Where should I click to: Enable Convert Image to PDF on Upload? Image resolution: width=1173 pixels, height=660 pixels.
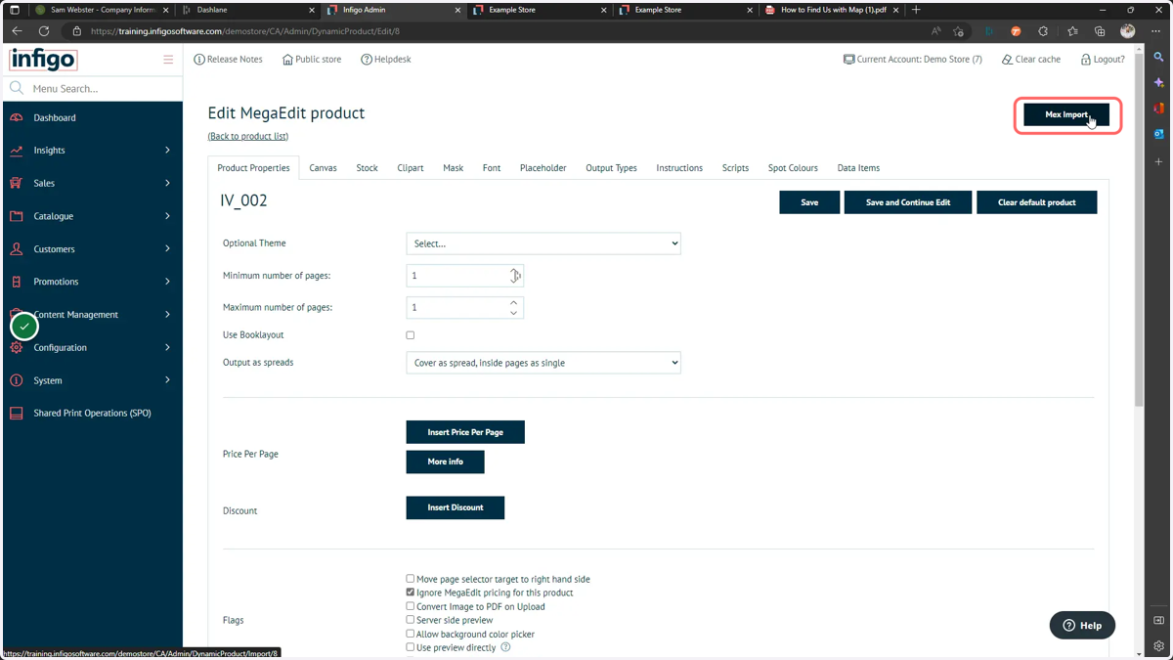point(411,606)
